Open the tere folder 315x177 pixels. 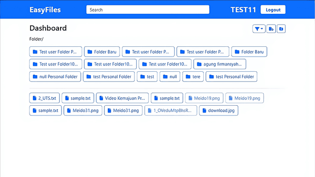[x=193, y=77]
